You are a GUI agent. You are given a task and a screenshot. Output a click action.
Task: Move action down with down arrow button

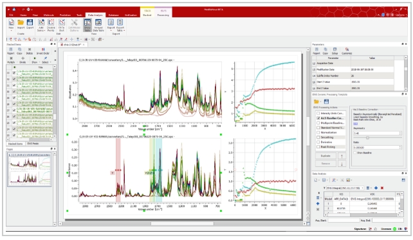342,164
